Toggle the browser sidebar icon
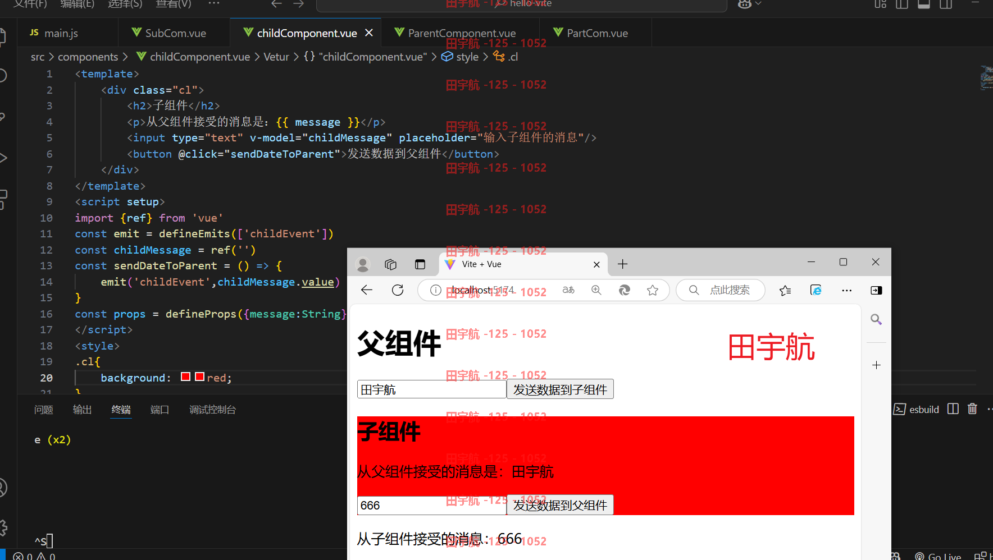This screenshot has height=560, width=993. pyautogui.click(x=876, y=290)
